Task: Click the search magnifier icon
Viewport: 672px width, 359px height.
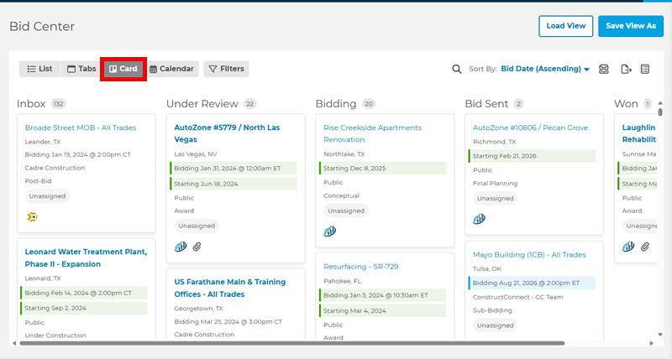Action: (x=457, y=69)
